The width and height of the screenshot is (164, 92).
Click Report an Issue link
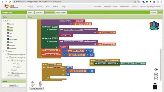(124, 7)
